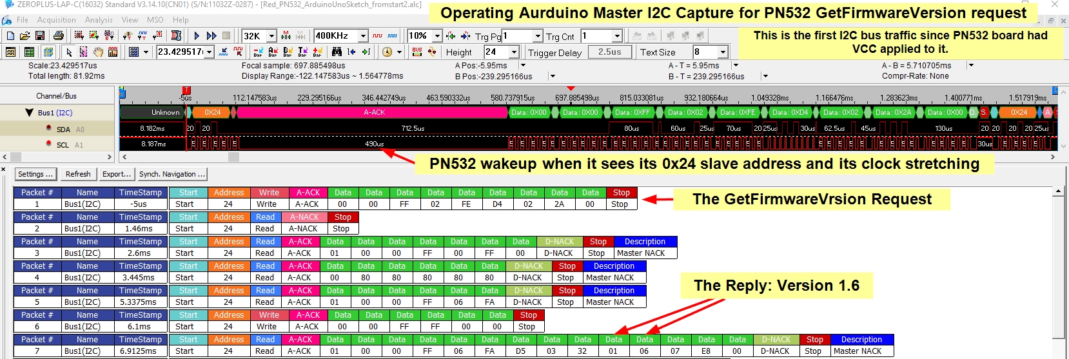Click the zoom region selection tool icon
The image size is (1069, 359).
pyautogui.click(x=83, y=52)
